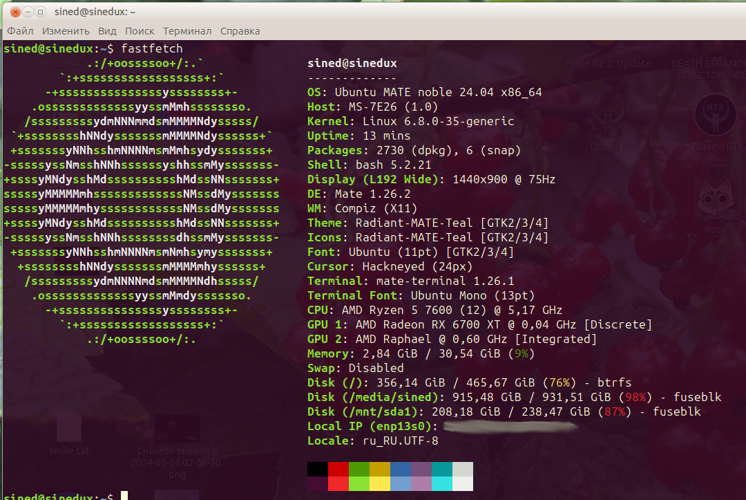Click the bright red color block
The height and width of the screenshot is (500, 746).
(x=338, y=483)
